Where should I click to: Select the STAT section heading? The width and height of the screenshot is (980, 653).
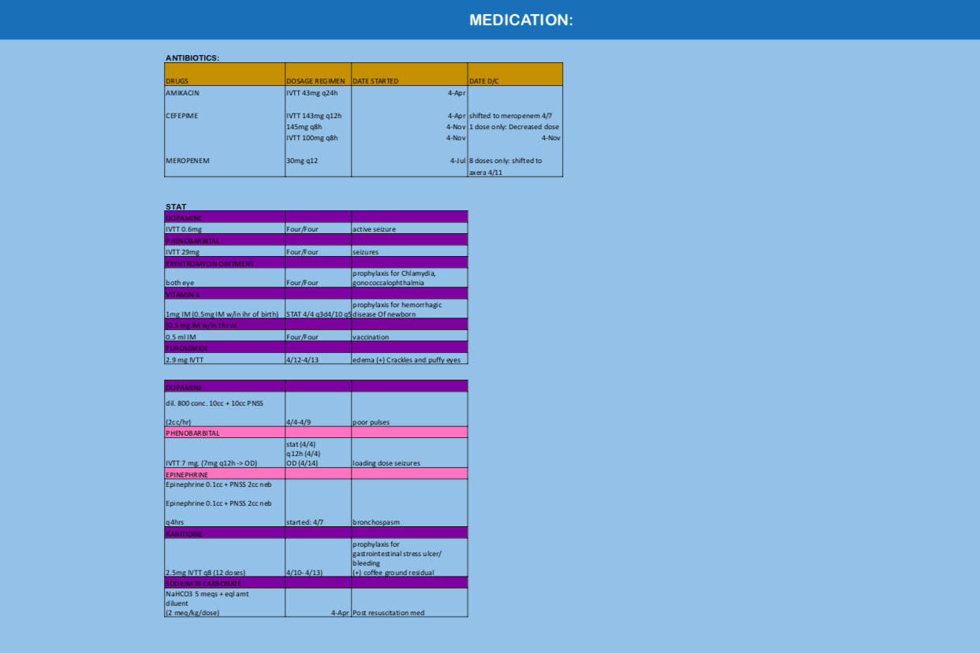pyautogui.click(x=176, y=206)
